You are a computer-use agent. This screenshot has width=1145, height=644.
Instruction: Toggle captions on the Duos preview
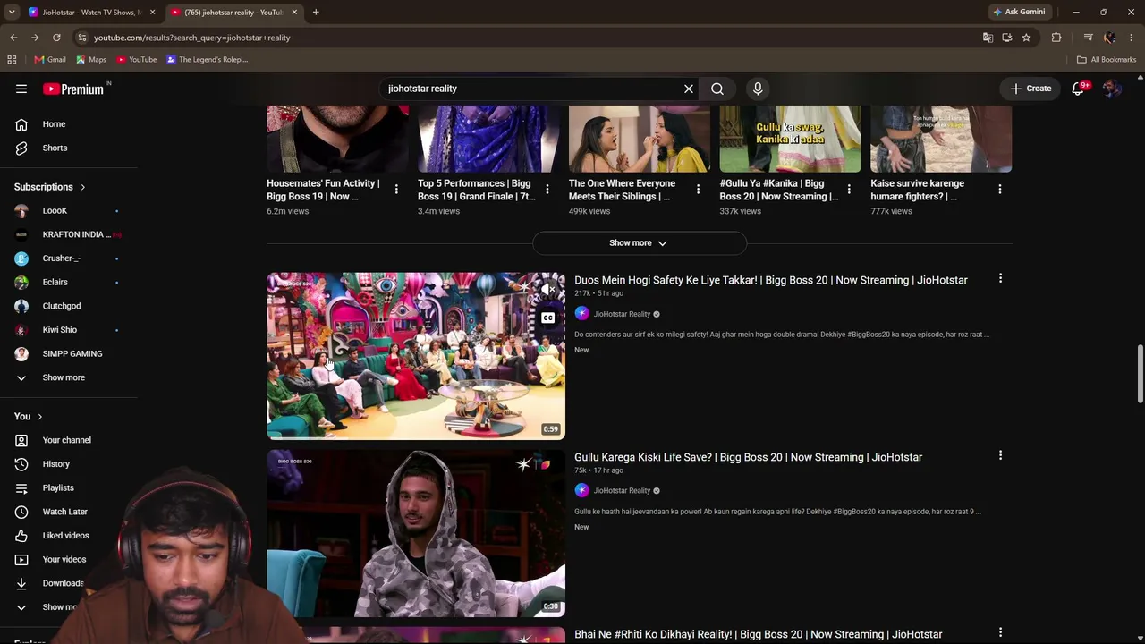click(x=548, y=318)
